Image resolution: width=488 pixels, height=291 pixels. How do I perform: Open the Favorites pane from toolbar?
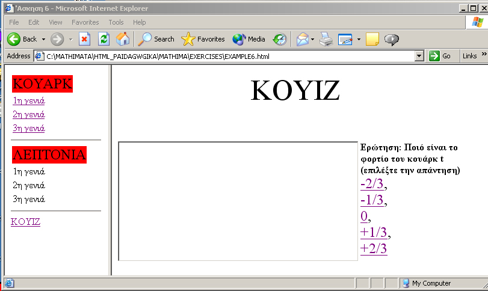coord(203,39)
